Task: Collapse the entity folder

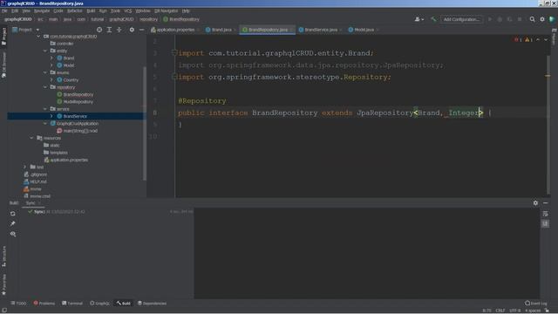Action: coord(45,51)
